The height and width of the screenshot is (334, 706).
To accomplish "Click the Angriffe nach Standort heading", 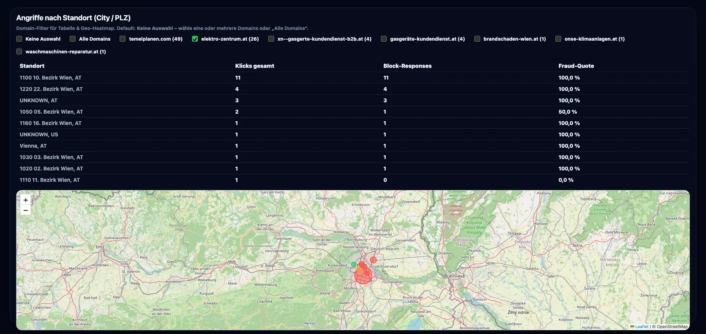I will tap(73, 18).
